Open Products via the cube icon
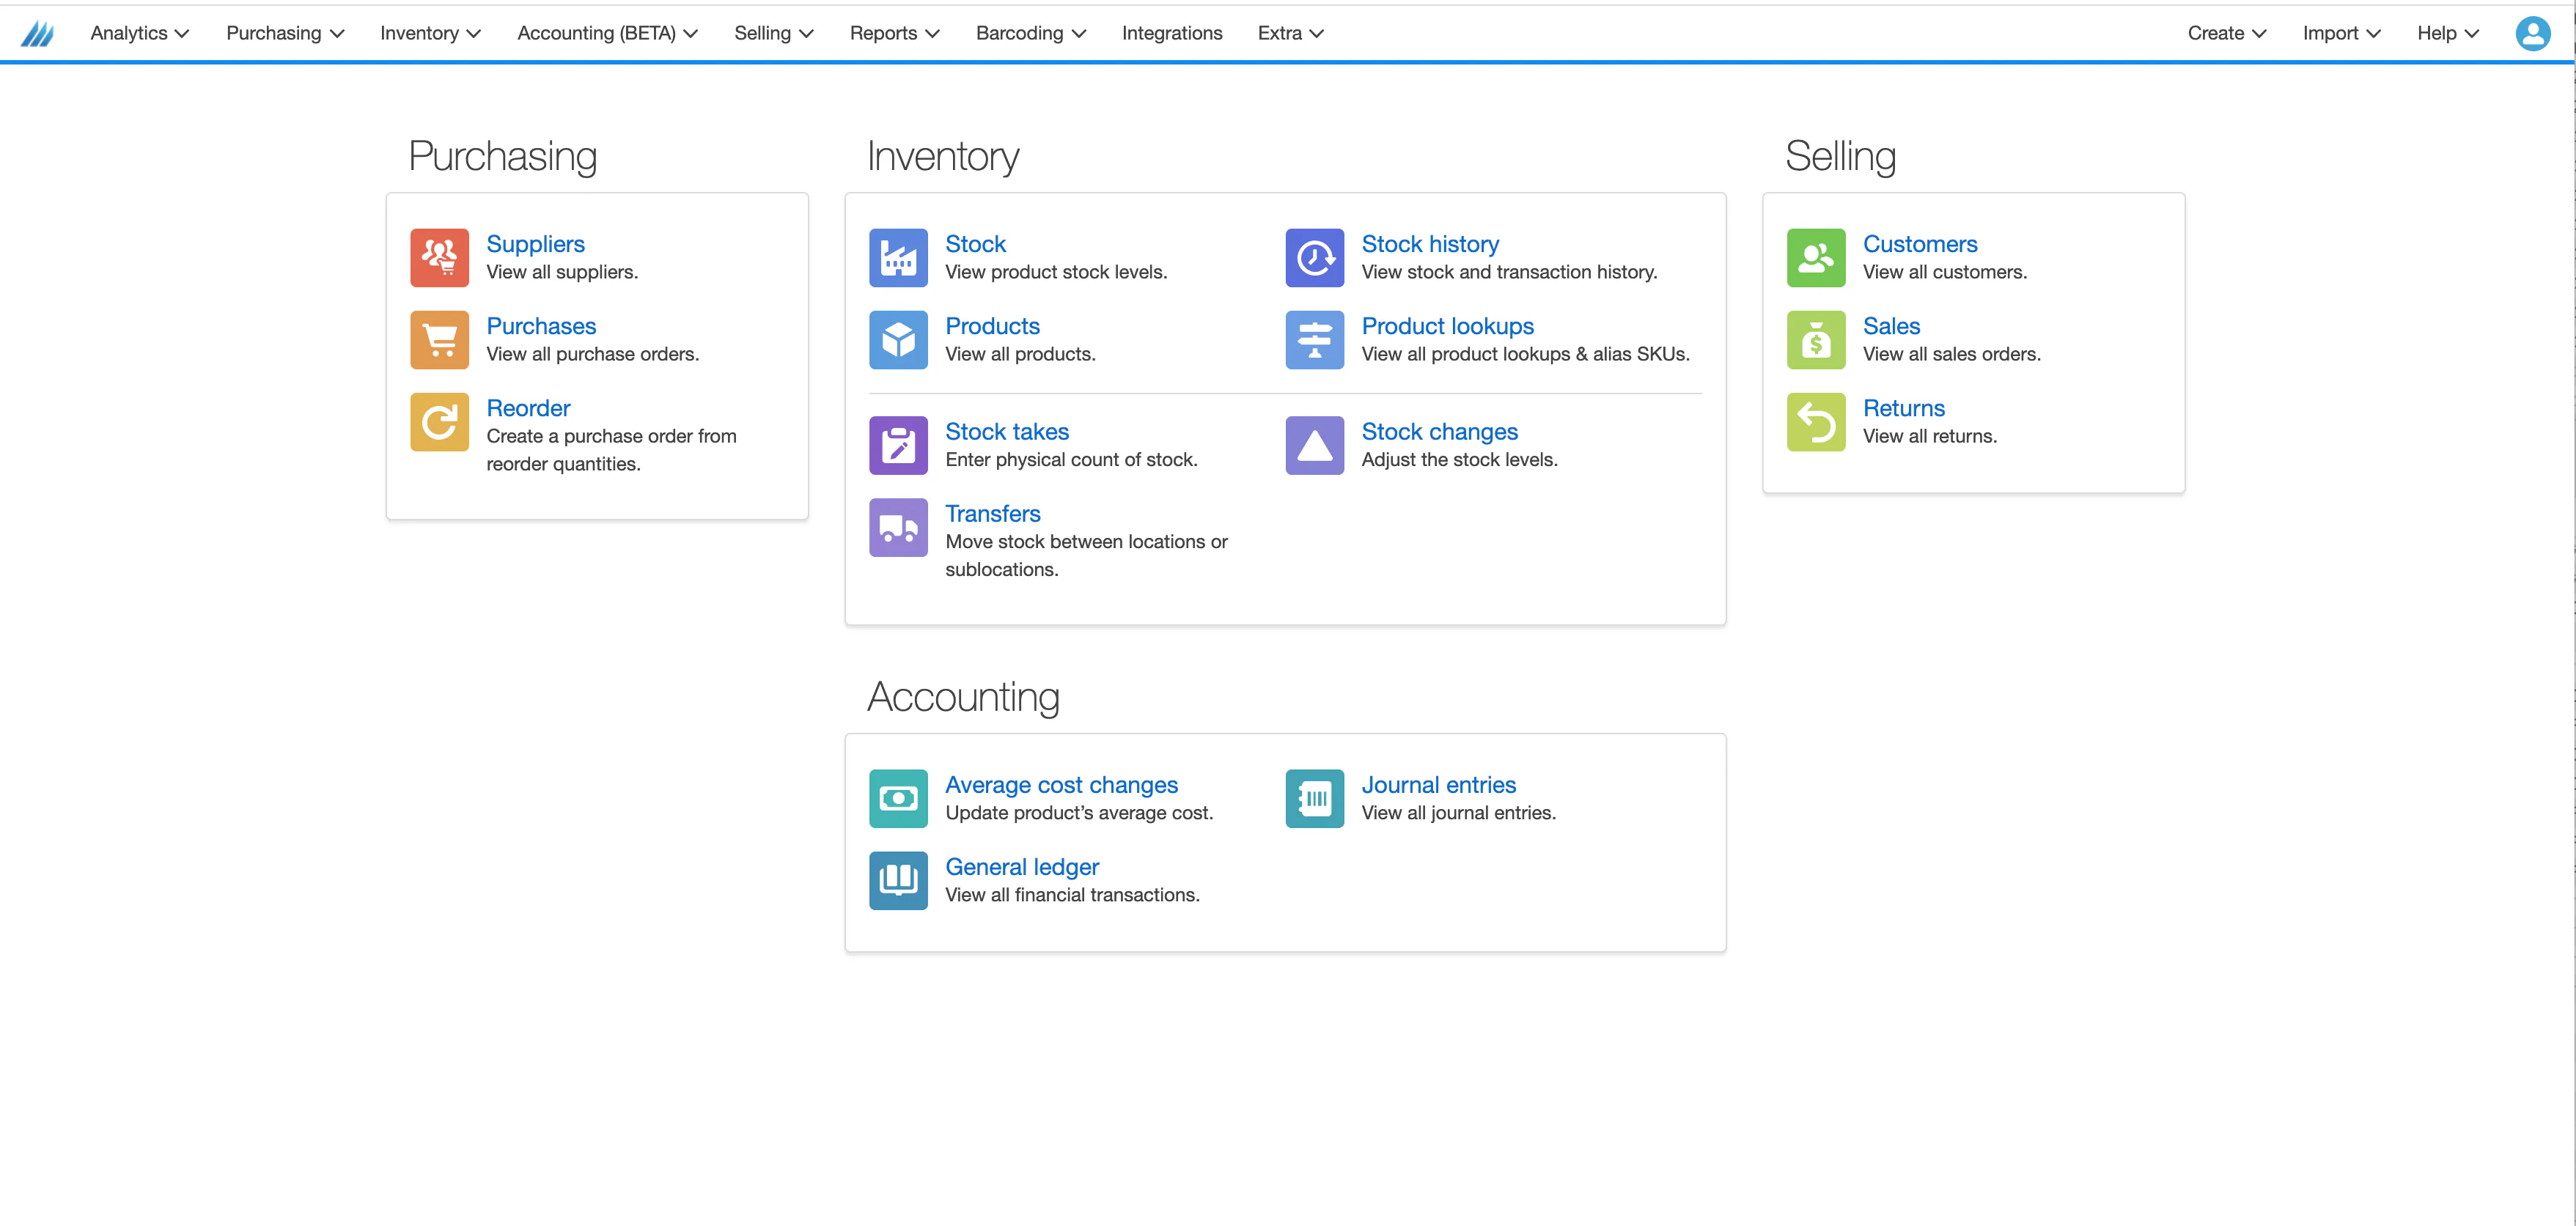 click(898, 339)
